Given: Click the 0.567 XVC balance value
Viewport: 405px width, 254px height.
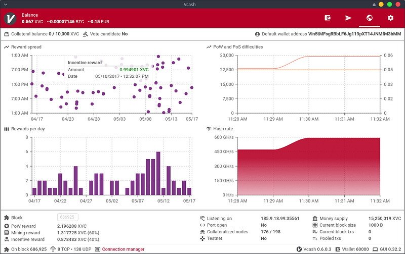Looking at the screenshot, I should coord(32,22).
